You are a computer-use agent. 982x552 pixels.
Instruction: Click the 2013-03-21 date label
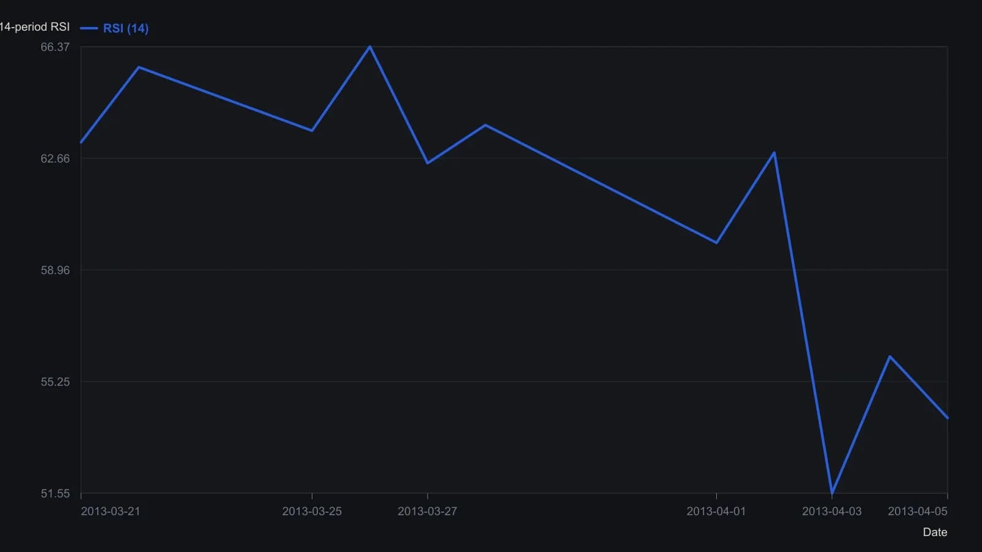(110, 512)
